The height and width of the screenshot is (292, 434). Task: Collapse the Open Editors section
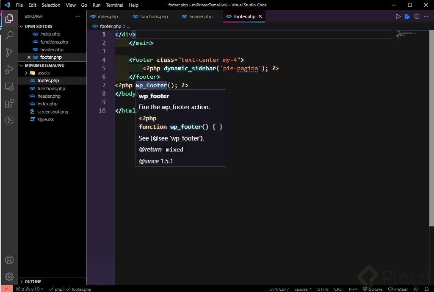38,26
